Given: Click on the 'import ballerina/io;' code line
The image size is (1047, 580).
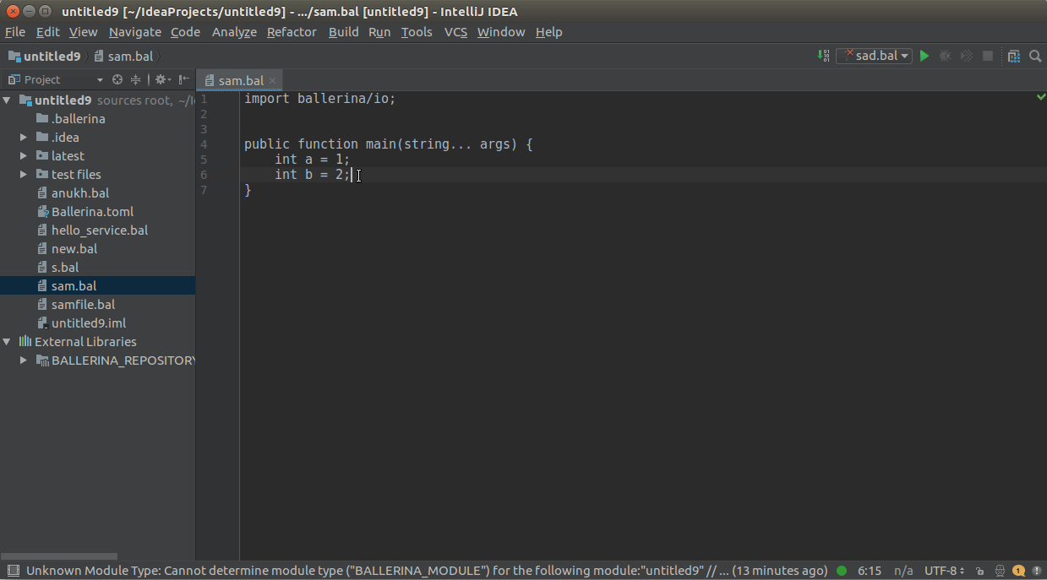Looking at the screenshot, I should [x=319, y=99].
